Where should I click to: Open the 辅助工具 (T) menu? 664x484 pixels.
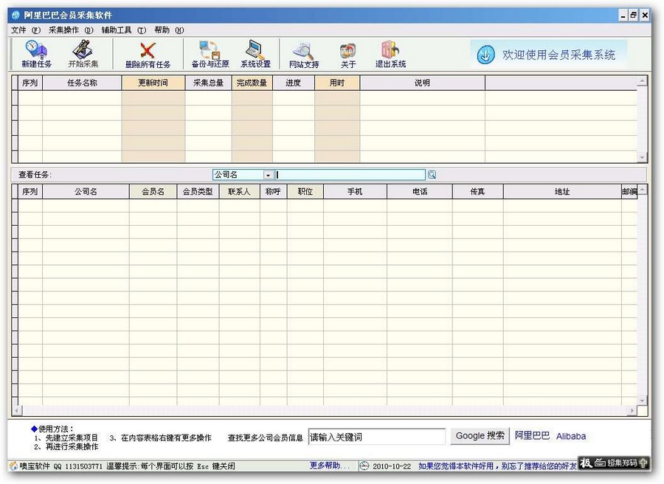tap(124, 30)
